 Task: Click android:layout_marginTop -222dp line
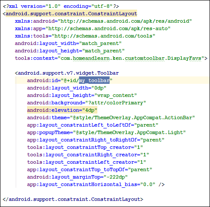tap(77, 177)
